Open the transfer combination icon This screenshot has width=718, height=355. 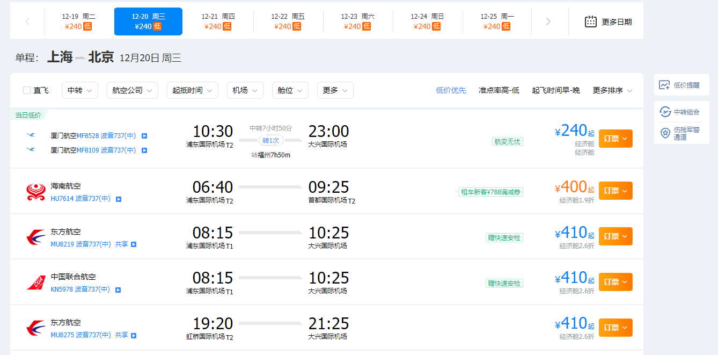(665, 112)
